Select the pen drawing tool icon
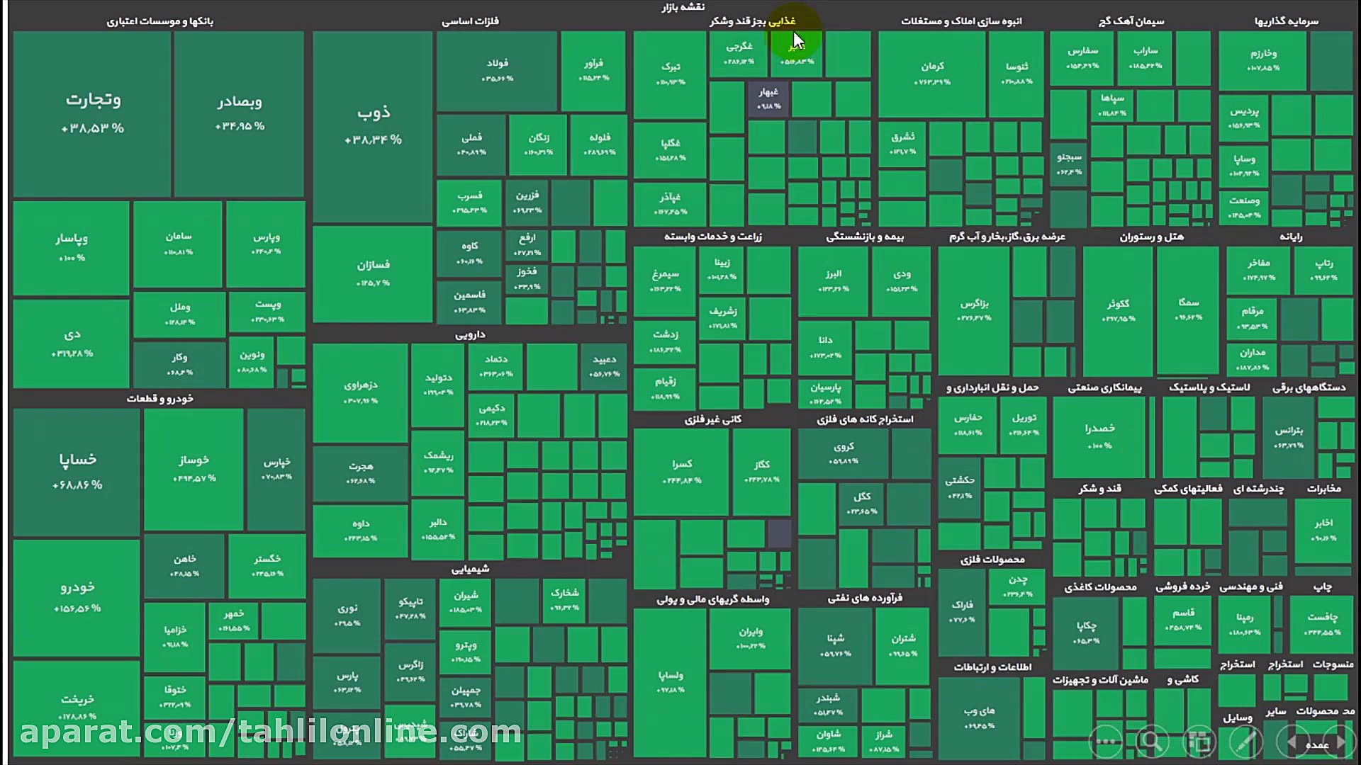1361x765 pixels. (x=1246, y=742)
